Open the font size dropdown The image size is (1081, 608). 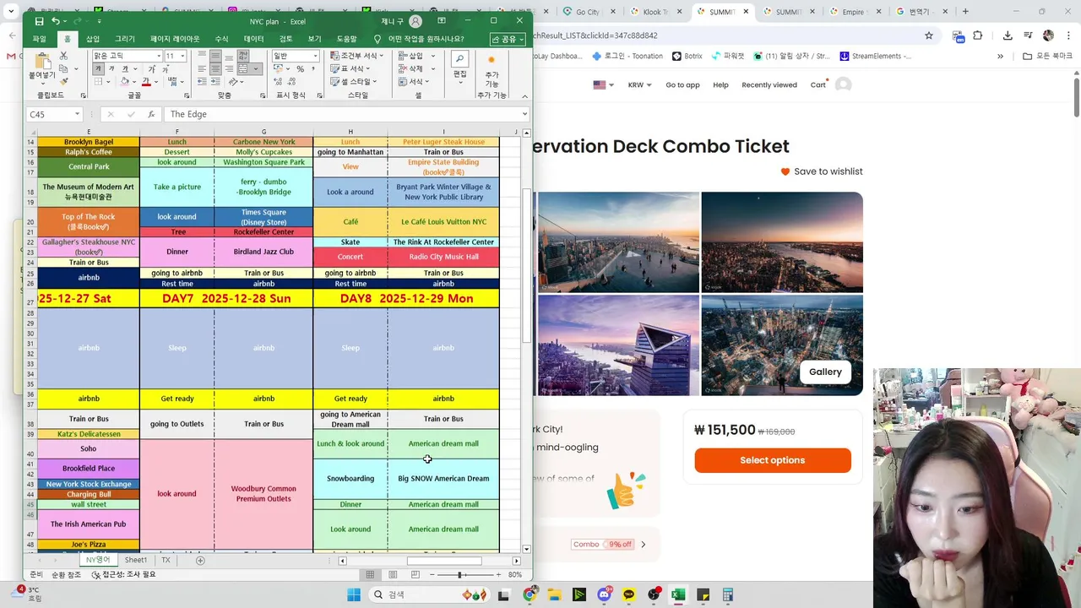tap(182, 56)
